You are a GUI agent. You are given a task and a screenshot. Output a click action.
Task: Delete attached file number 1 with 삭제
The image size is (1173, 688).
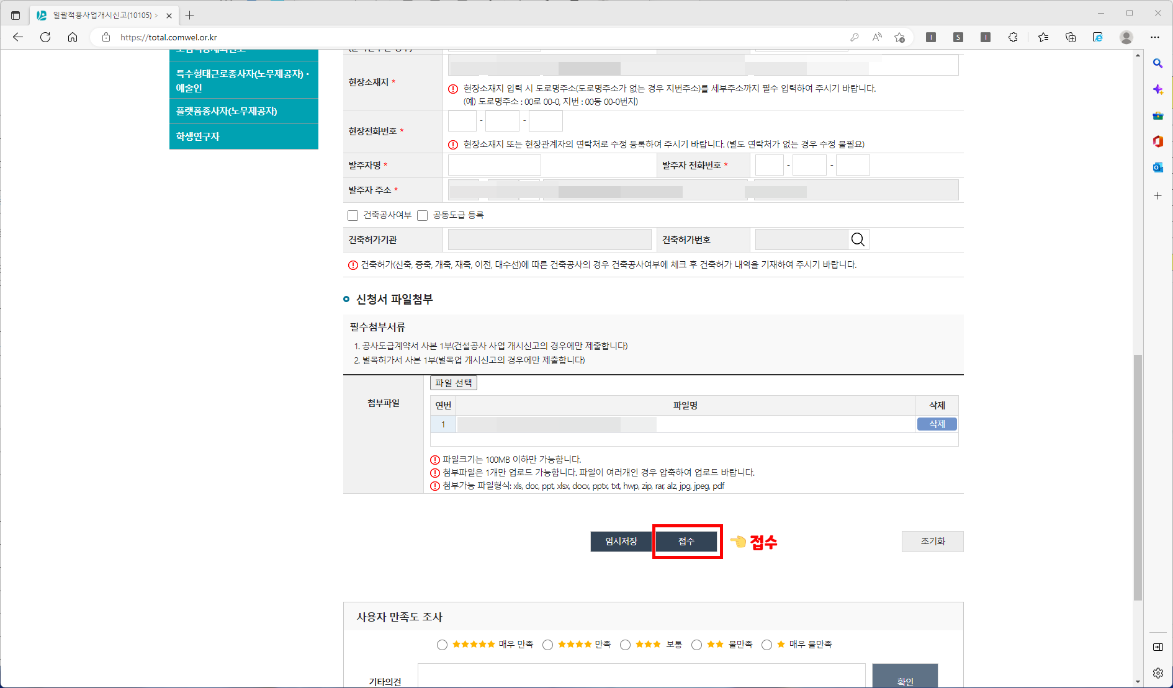coord(937,424)
